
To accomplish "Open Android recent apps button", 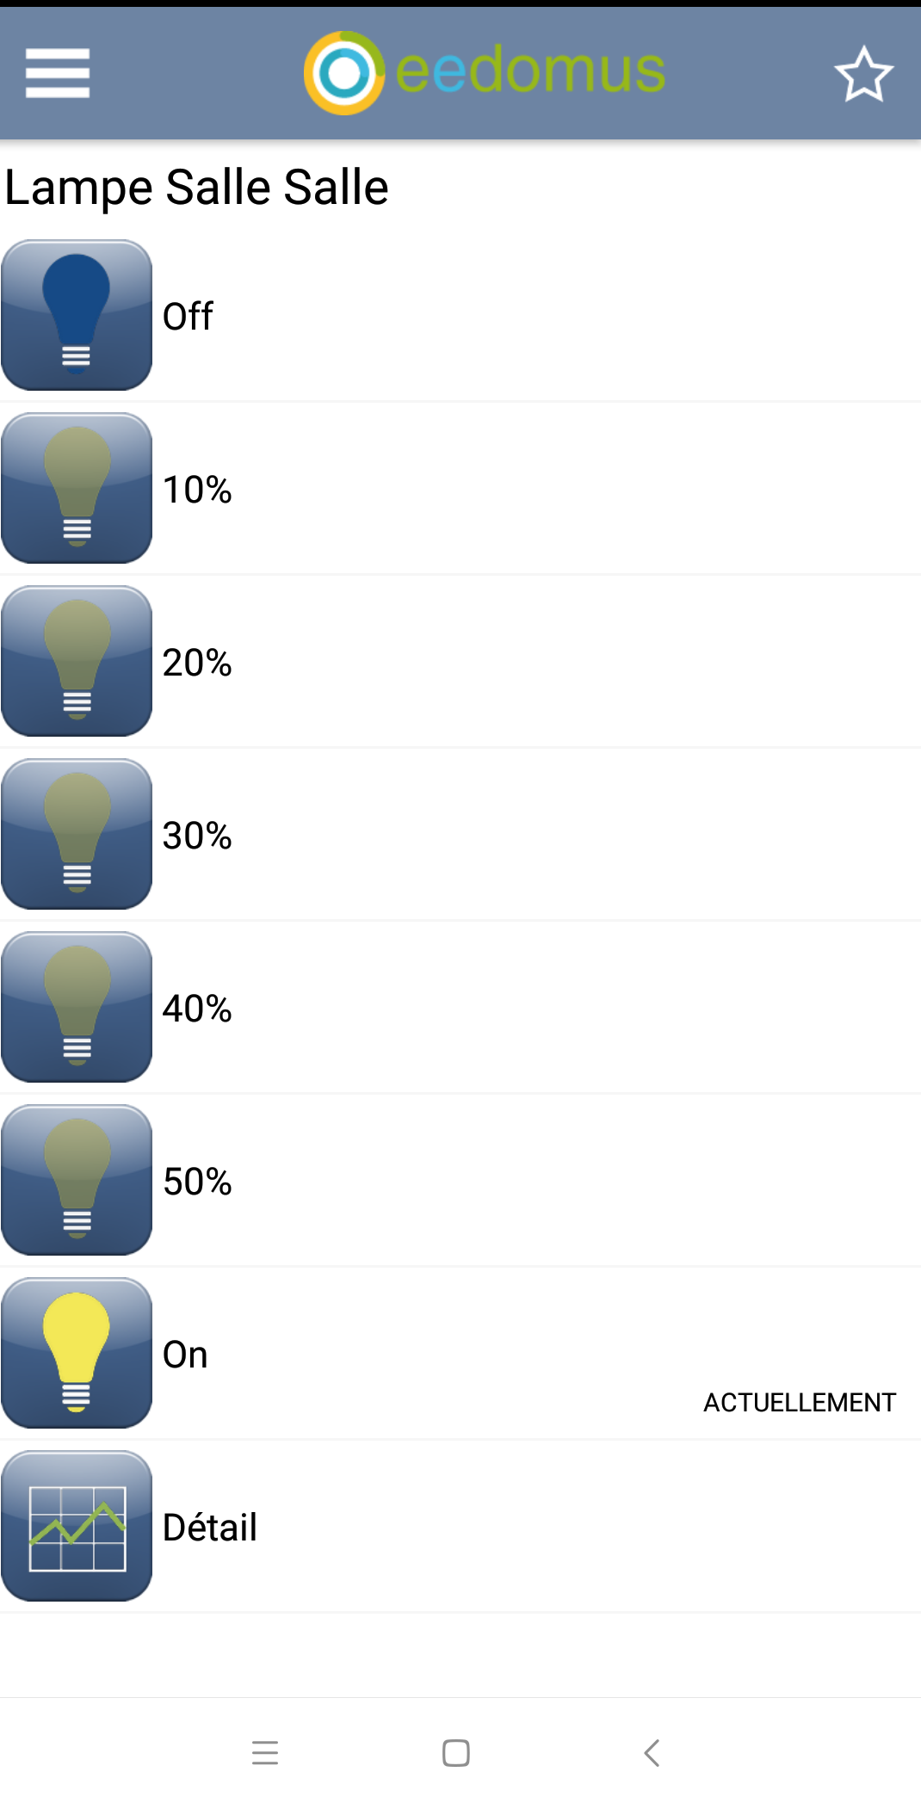I will coord(265,1752).
